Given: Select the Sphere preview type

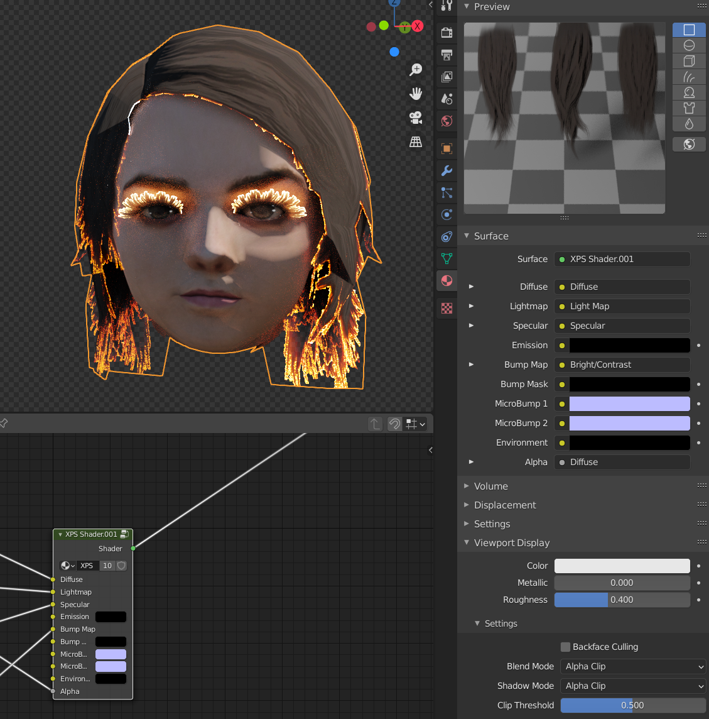Looking at the screenshot, I should 689,45.
